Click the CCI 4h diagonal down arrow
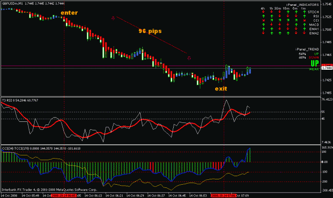The height and width of the screenshot is (198, 333). click(x=263, y=20)
